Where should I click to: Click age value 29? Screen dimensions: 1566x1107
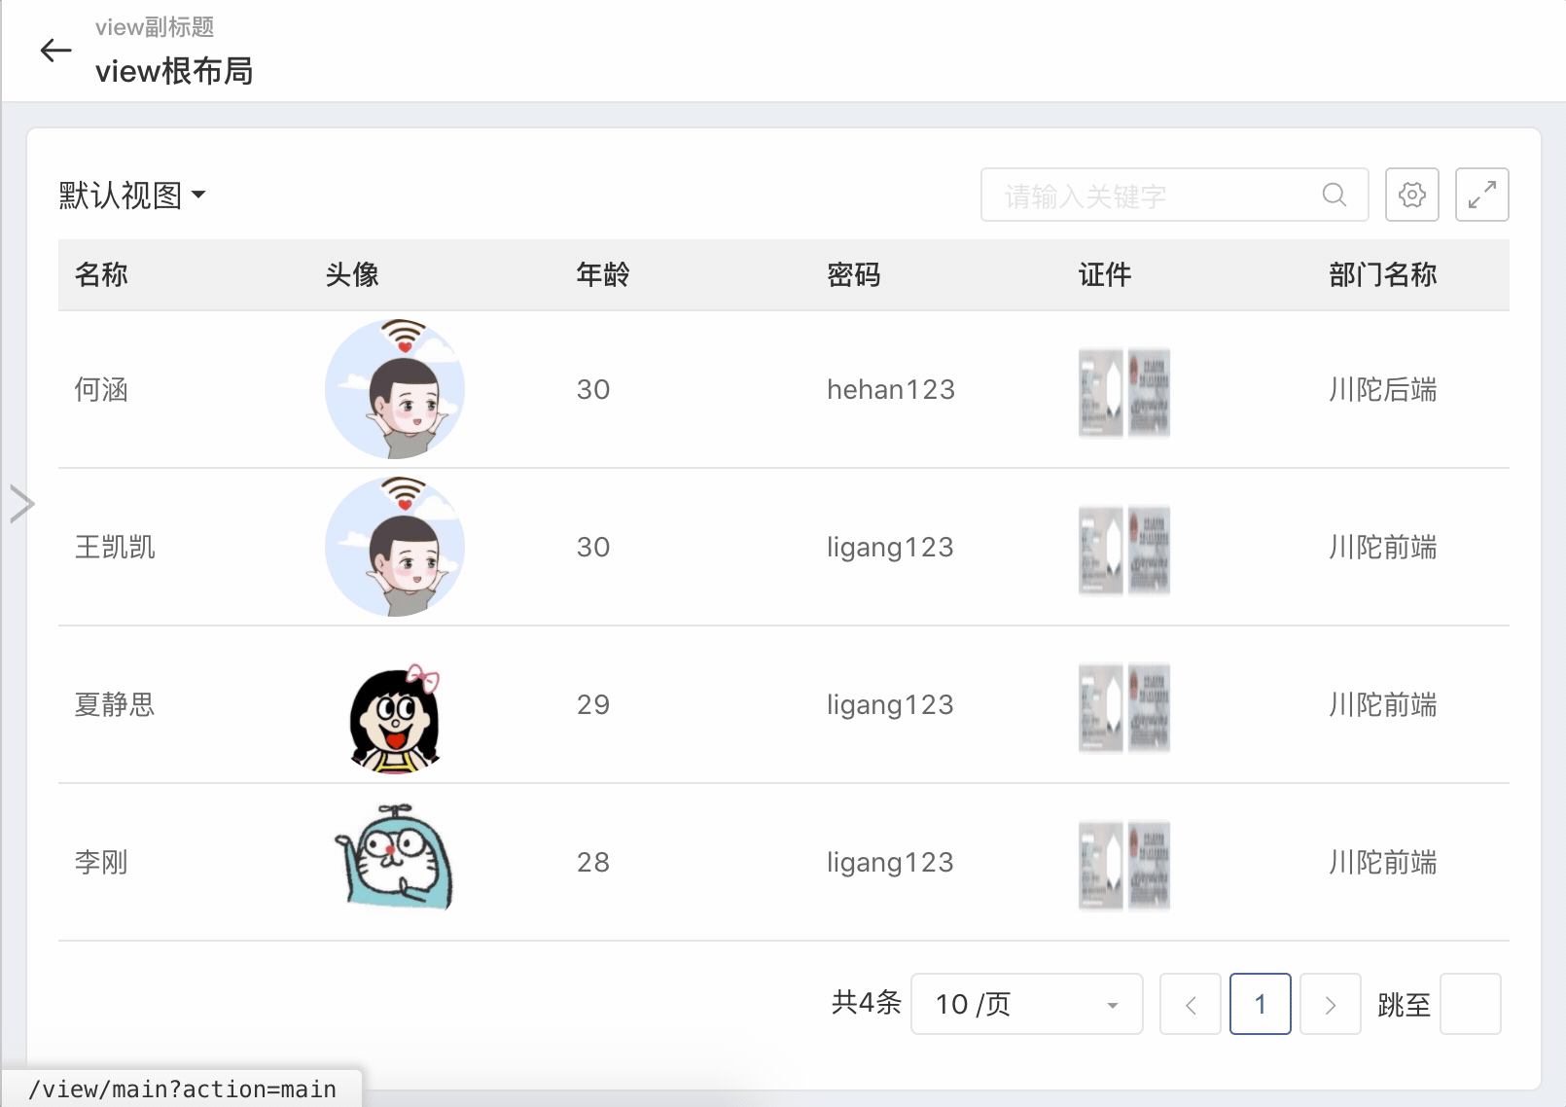(593, 704)
